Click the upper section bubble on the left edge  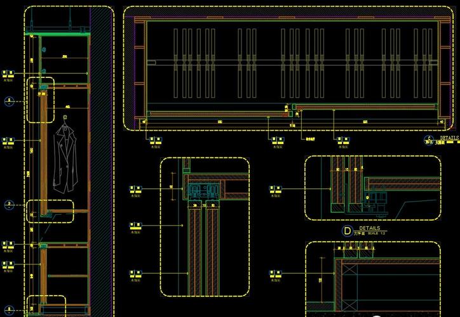[9, 101]
